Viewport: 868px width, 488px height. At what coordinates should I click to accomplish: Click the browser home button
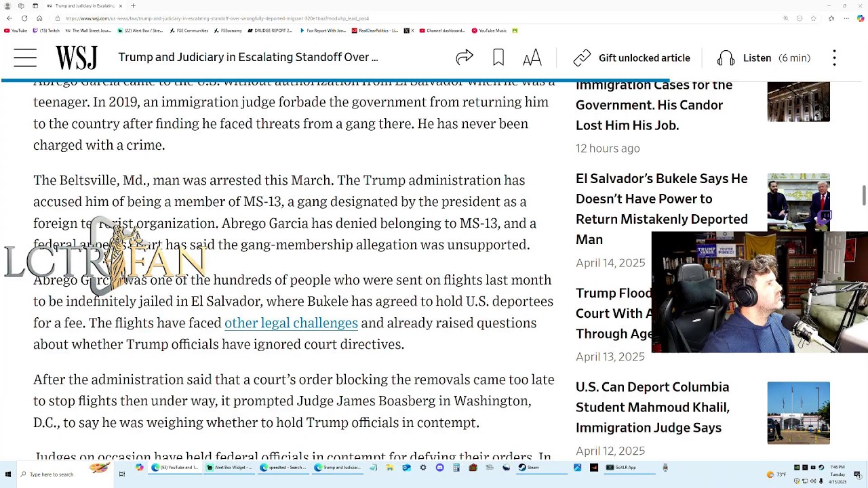click(x=39, y=18)
